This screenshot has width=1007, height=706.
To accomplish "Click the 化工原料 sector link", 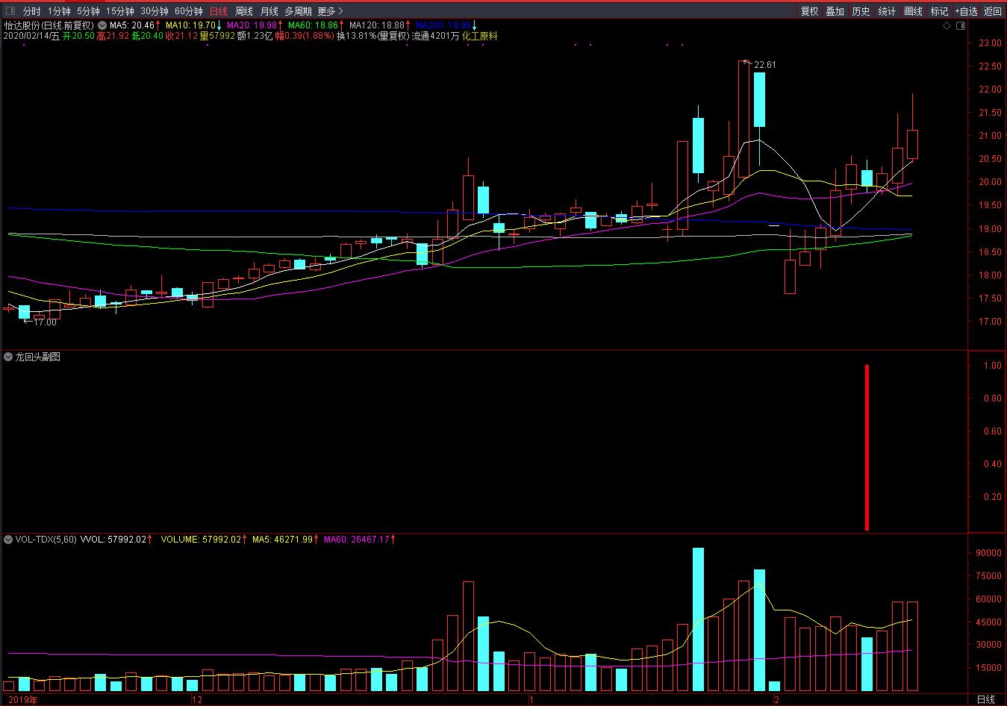I will point(479,36).
